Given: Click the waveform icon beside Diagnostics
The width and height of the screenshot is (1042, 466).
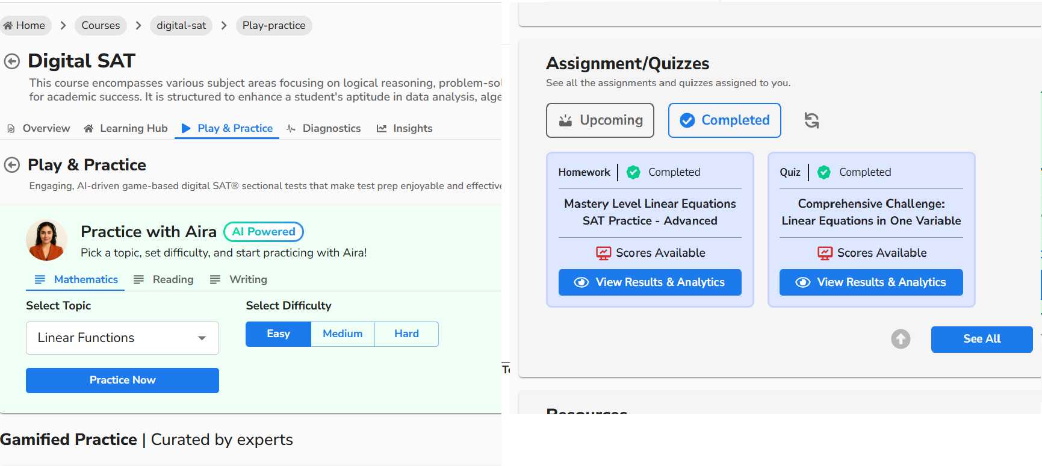Looking at the screenshot, I should [291, 128].
